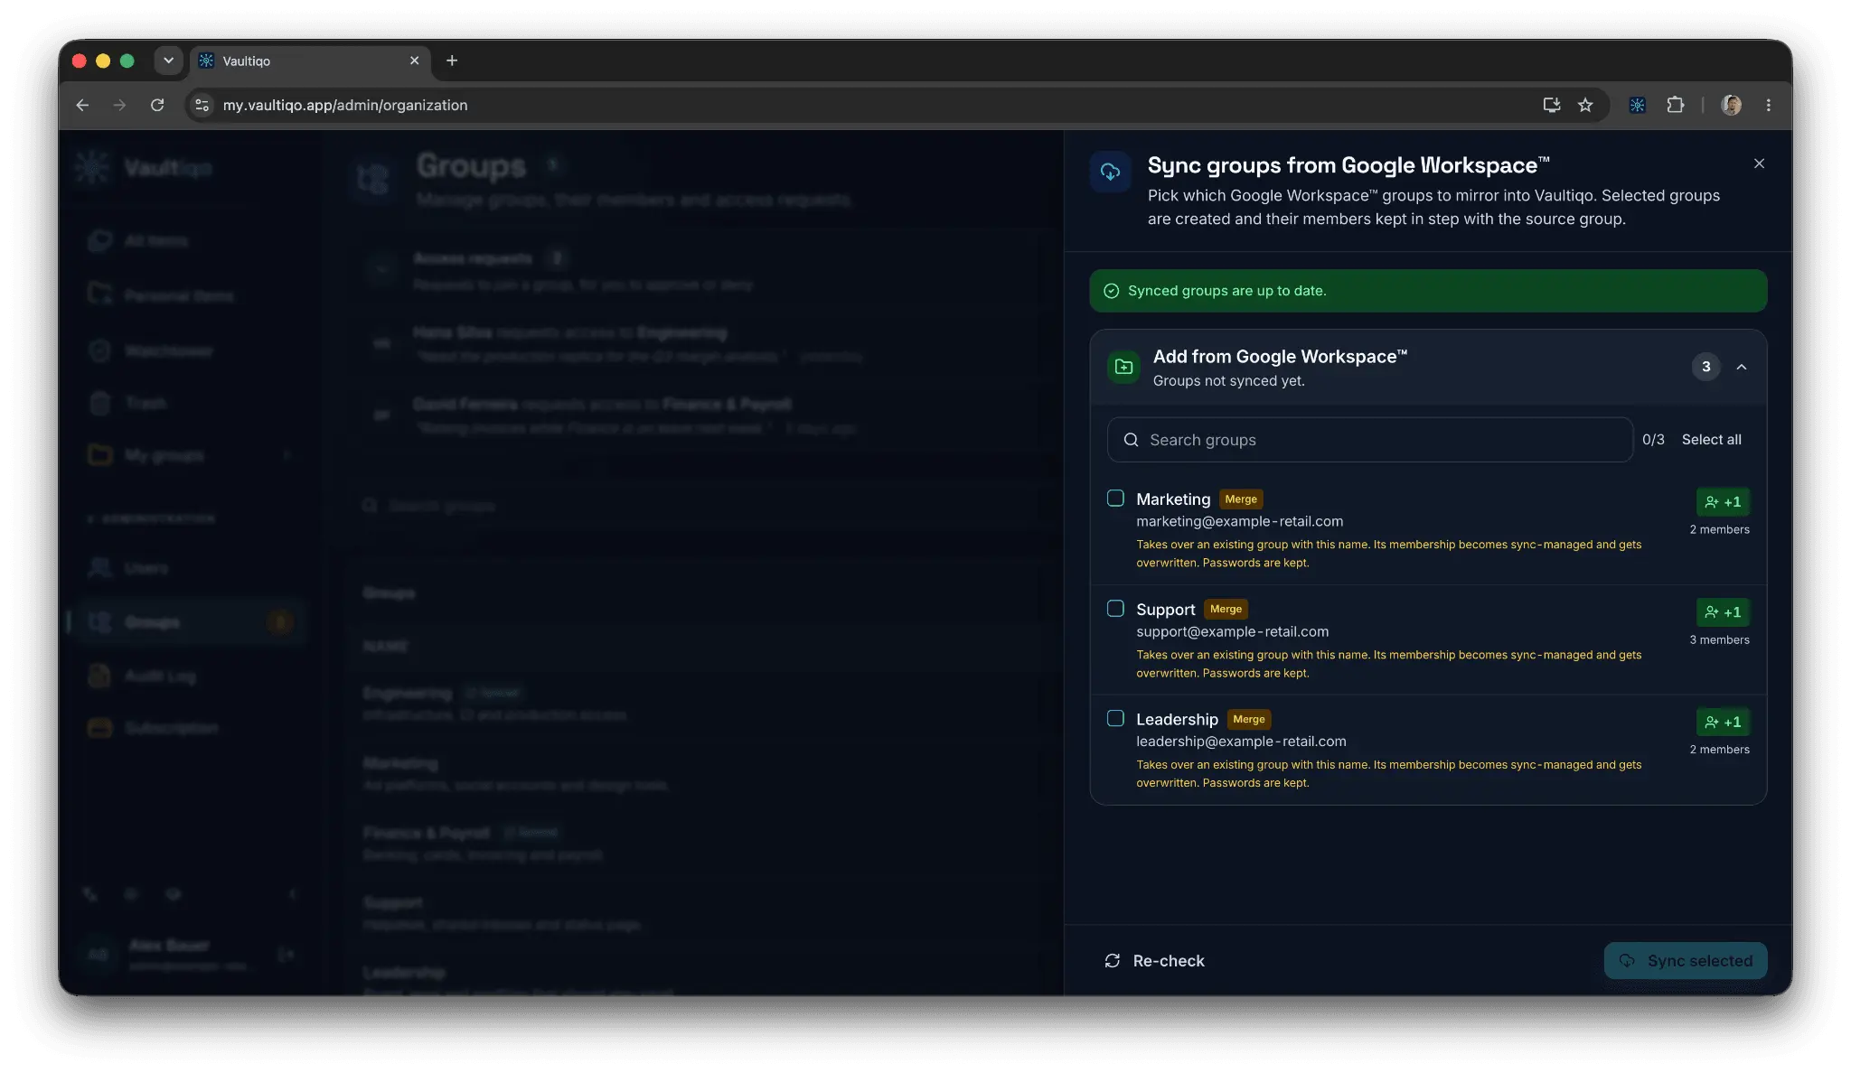Click support@example-retail.com address
The height and width of the screenshot is (1073, 1851).
[x=1232, y=632]
